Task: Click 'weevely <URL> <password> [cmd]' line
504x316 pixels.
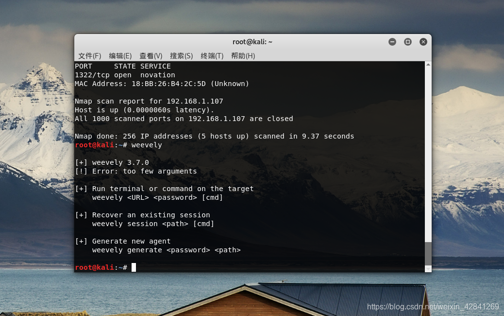Action: tap(157, 197)
